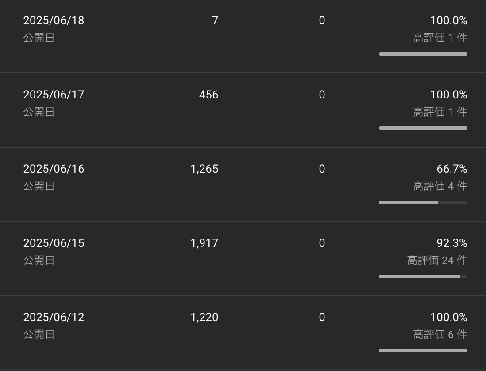Viewport: 486px width, 371px height.
Task: Click the like ratio bar for 2025/06/18
Action: click(423, 54)
